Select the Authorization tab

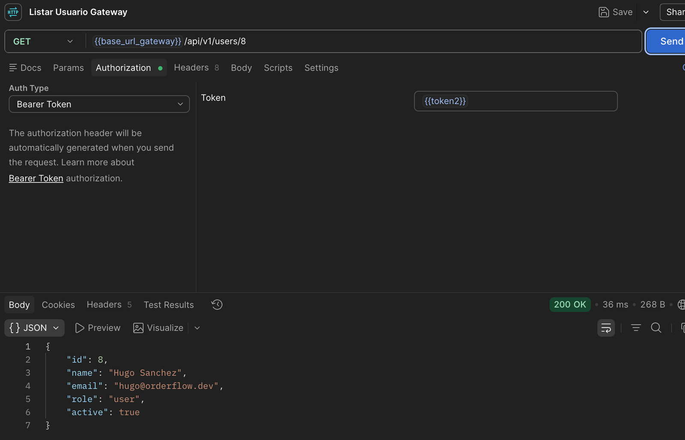pyautogui.click(x=129, y=68)
